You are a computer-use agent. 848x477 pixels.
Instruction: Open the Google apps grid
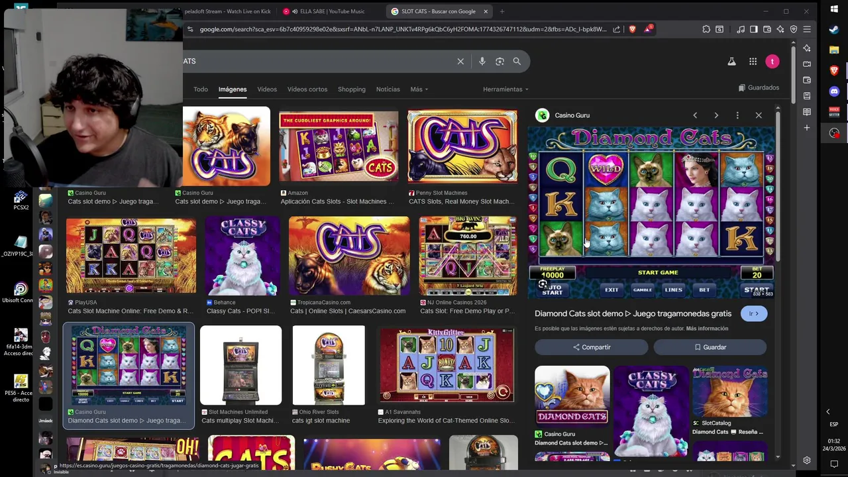[x=753, y=61]
